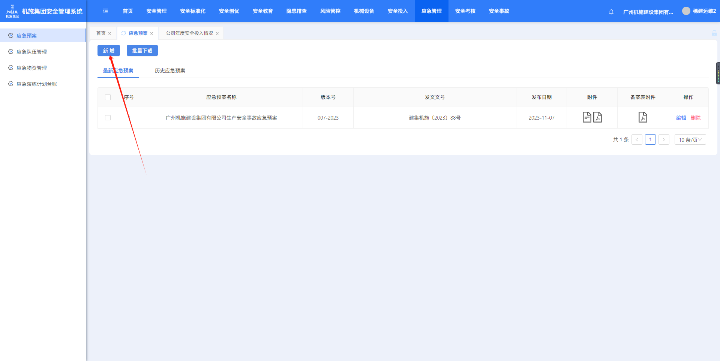Click the notification bell icon
This screenshot has height=361, width=720.
tap(611, 12)
